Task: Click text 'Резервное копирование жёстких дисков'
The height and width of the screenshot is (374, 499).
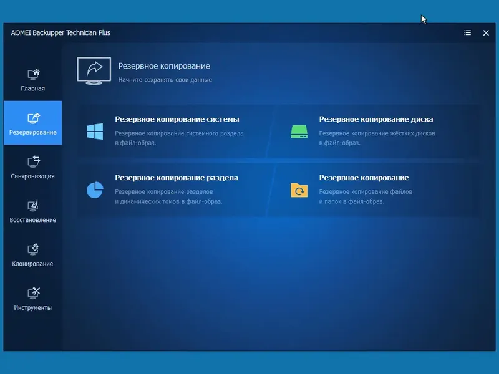Action: [x=377, y=133]
